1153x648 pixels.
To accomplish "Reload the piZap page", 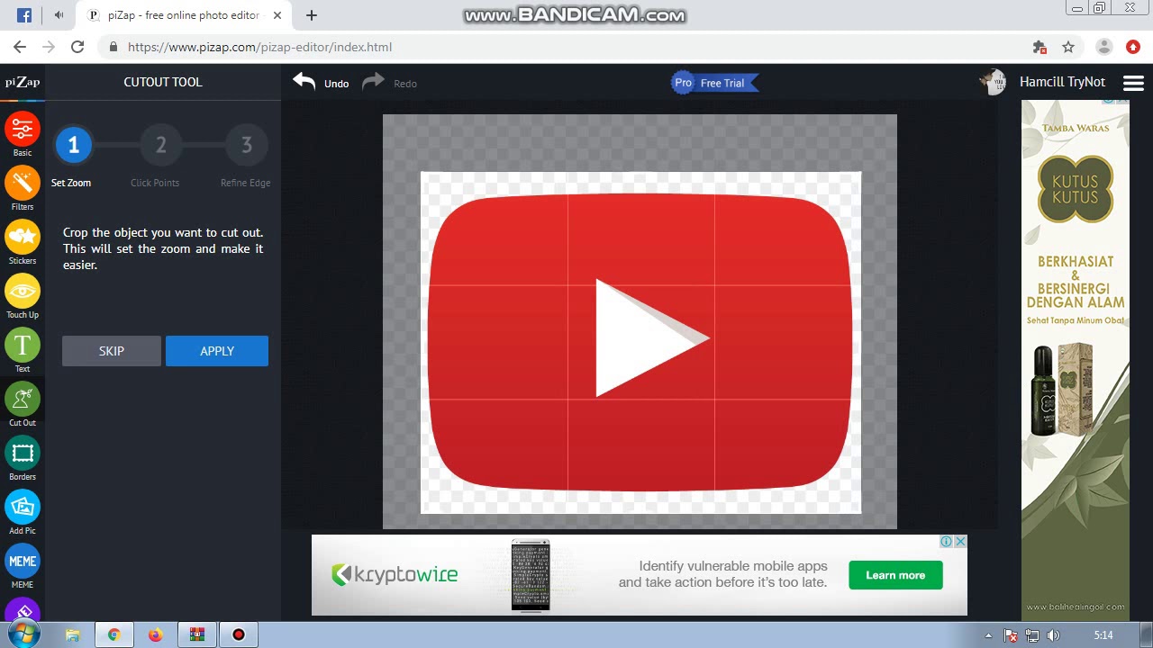I will pyautogui.click(x=77, y=47).
